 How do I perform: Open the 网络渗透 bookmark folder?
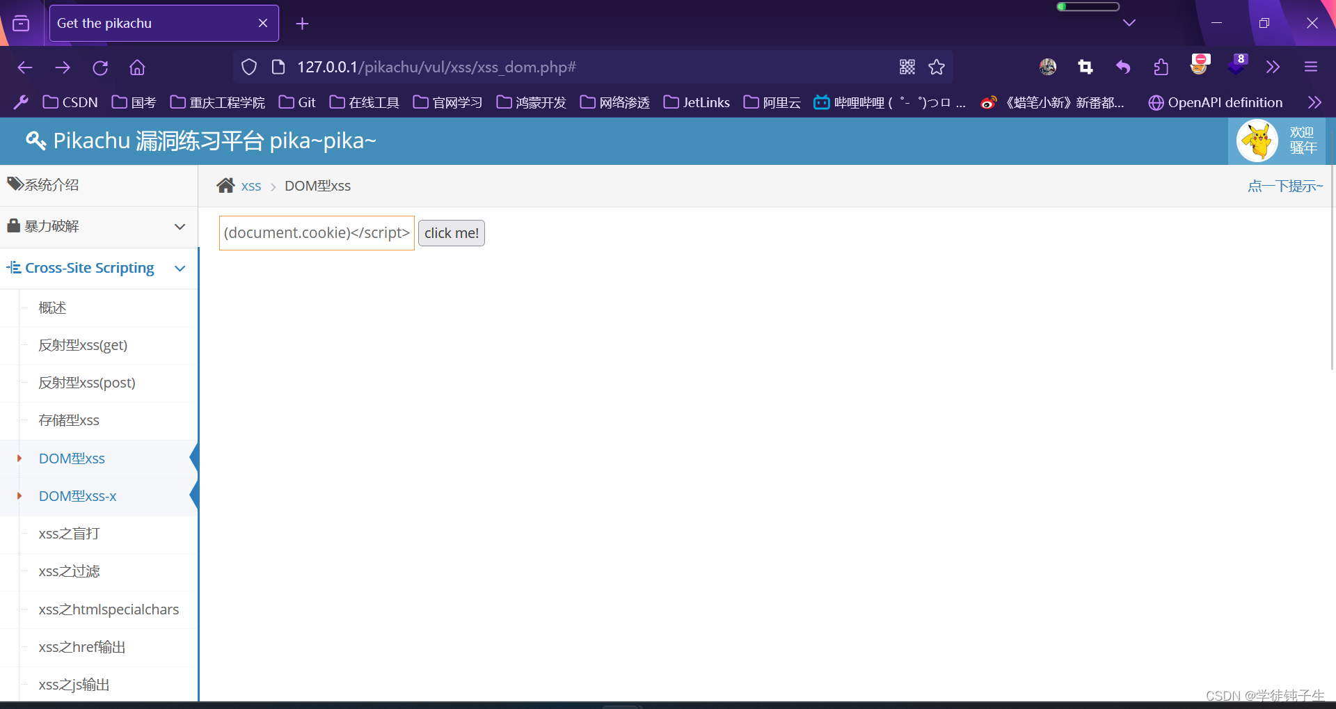(x=615, y=102)
